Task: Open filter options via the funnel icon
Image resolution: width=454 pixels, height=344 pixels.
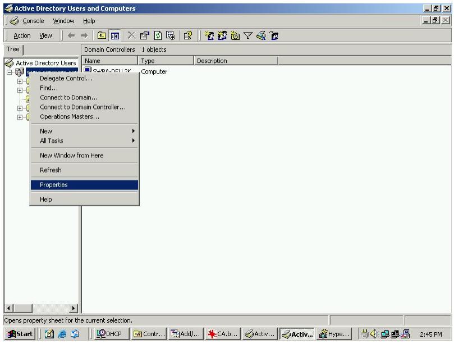Action: [x=247, y=35]
